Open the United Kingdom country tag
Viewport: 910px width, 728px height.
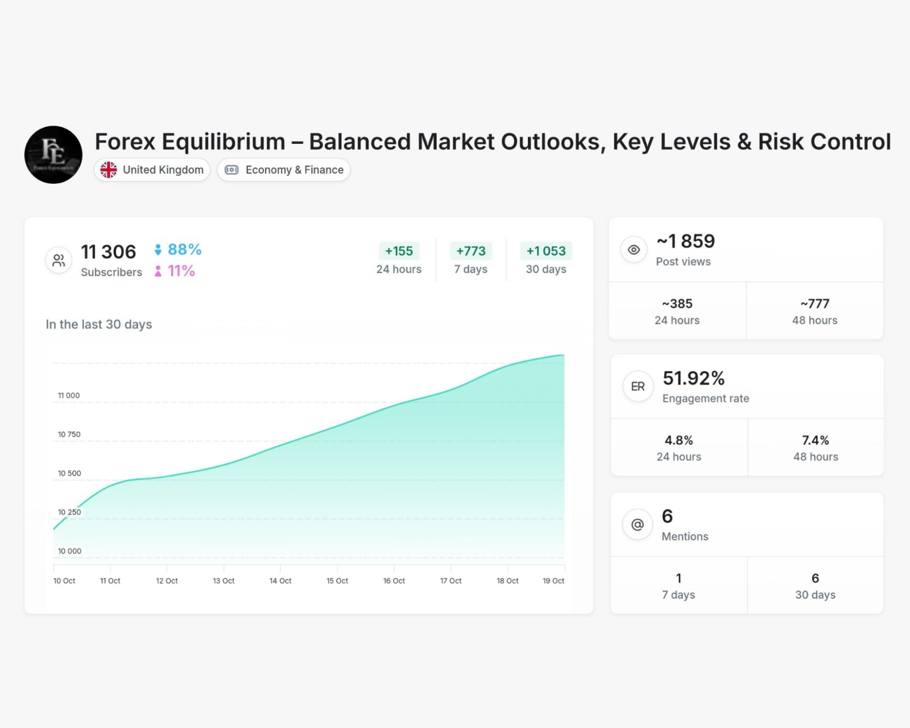[x=152, y=170]
